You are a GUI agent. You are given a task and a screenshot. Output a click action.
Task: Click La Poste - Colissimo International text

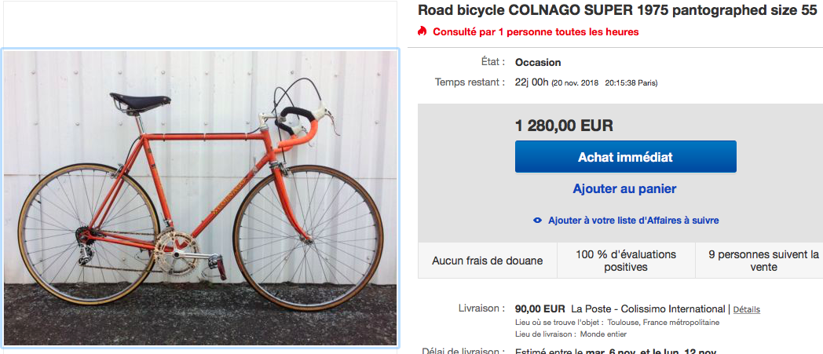click(648, 308)
